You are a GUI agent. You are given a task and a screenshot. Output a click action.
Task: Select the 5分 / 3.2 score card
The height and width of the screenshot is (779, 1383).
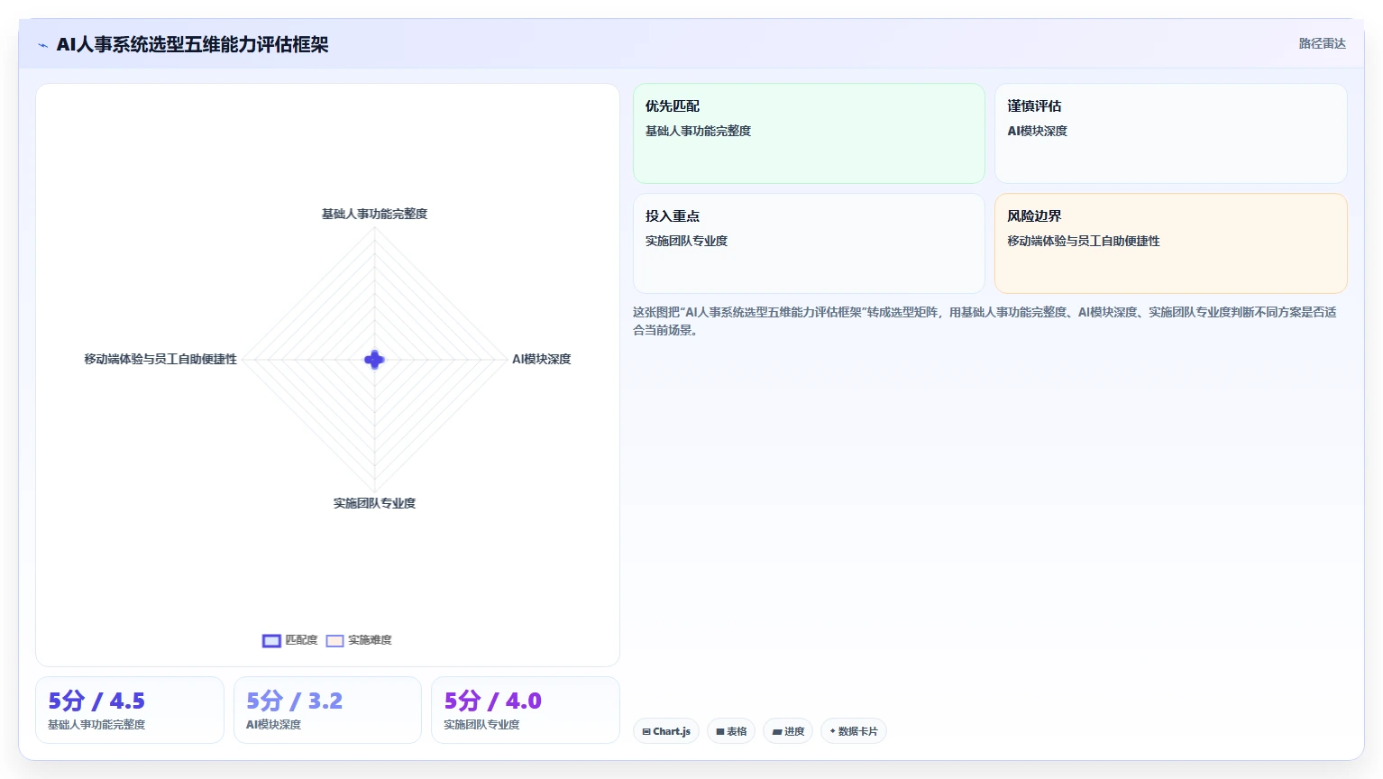[x=327, y=710]
